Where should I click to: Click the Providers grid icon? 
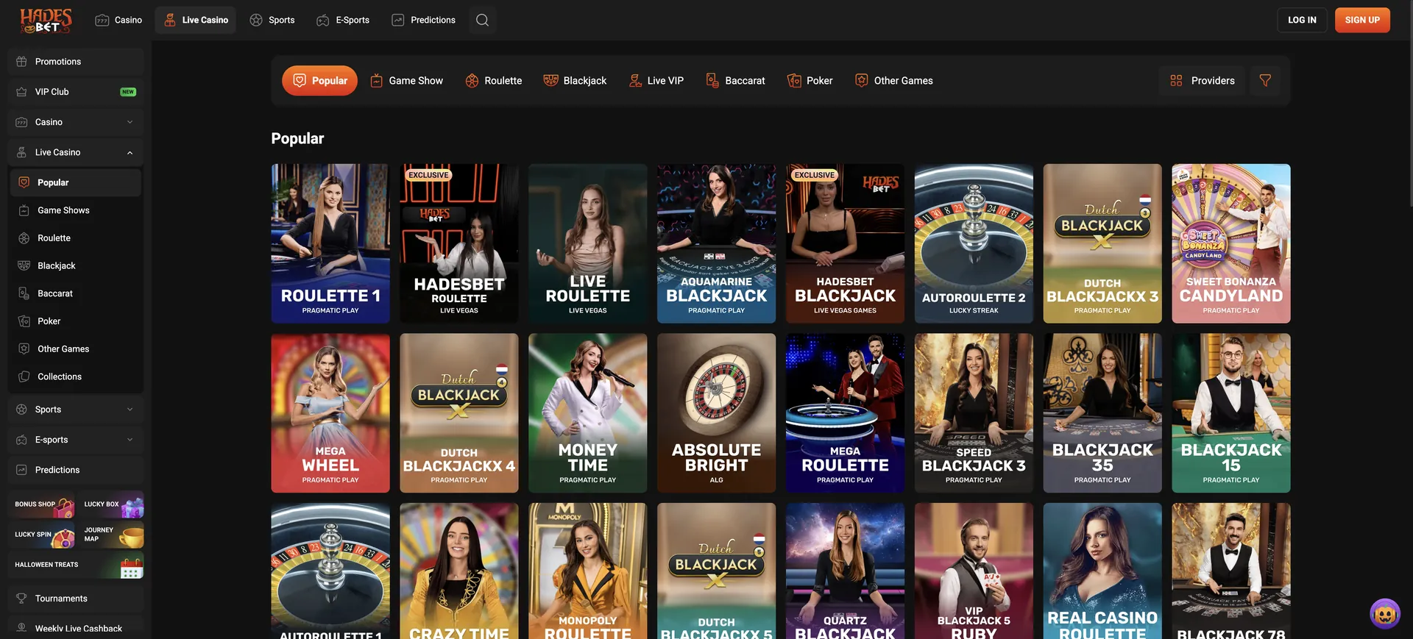point(1176,80)
